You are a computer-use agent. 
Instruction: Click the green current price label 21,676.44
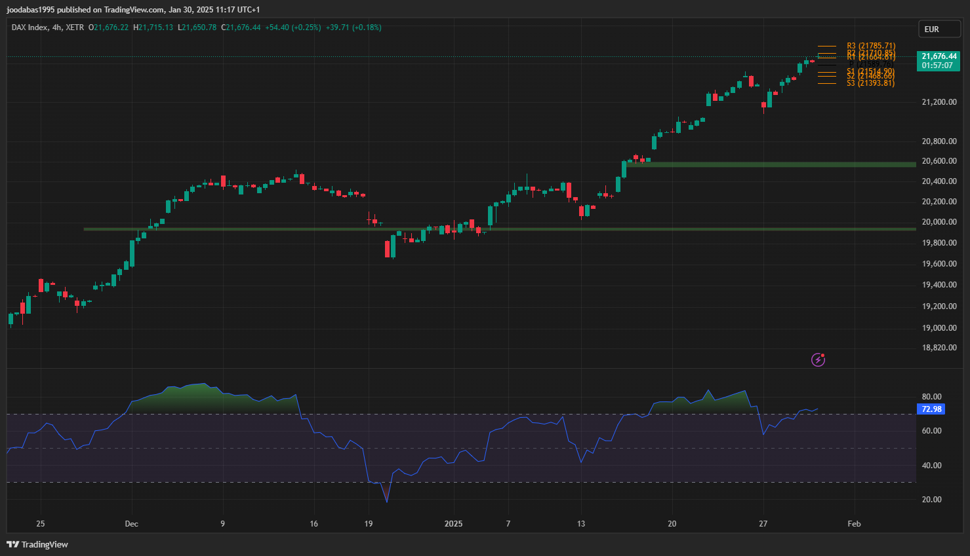click(939, 56)
